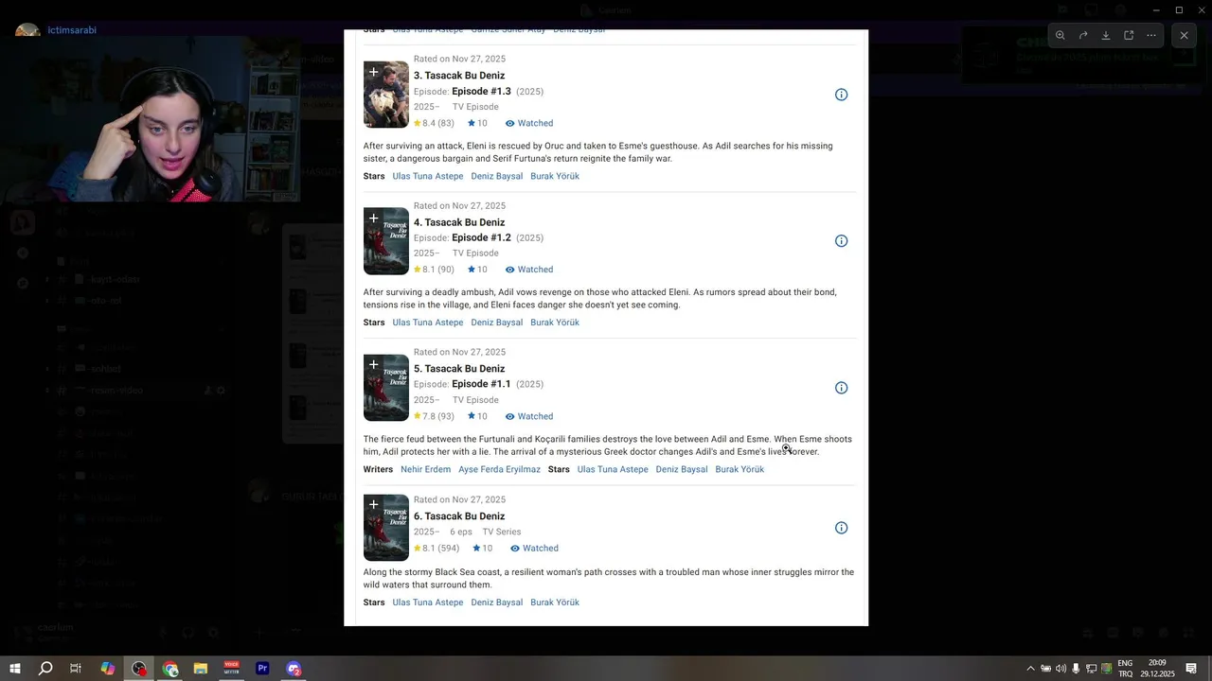Open Task View on the taskbar
Viewport: 1212px width, 681px height.
pyautogui.click(x=76, y=669)
